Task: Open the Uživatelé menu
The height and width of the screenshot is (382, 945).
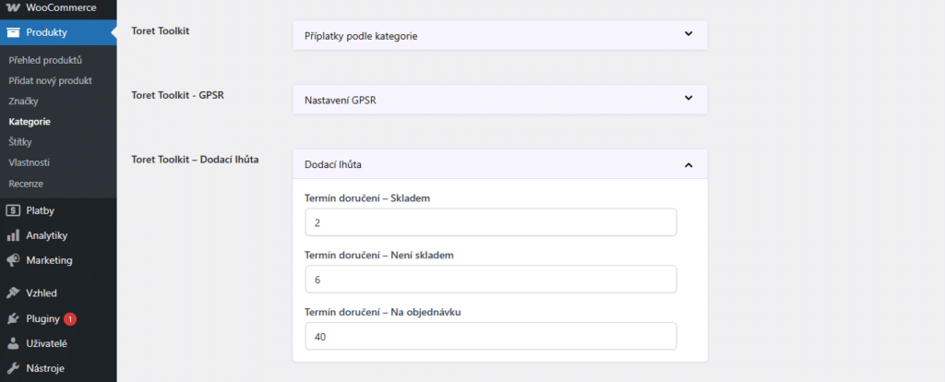Action: point(58,344)
